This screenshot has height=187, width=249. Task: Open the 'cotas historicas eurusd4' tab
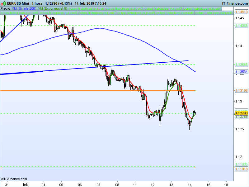202,8
